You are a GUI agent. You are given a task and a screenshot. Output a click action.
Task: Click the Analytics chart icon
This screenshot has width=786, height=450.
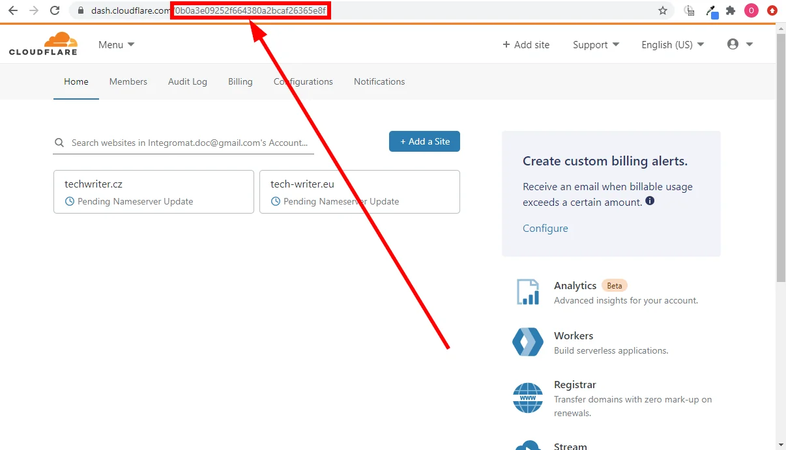tap(528, 292)
